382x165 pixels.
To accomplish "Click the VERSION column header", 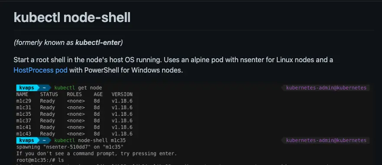I will pyautogui.click(x=122, y=94).
